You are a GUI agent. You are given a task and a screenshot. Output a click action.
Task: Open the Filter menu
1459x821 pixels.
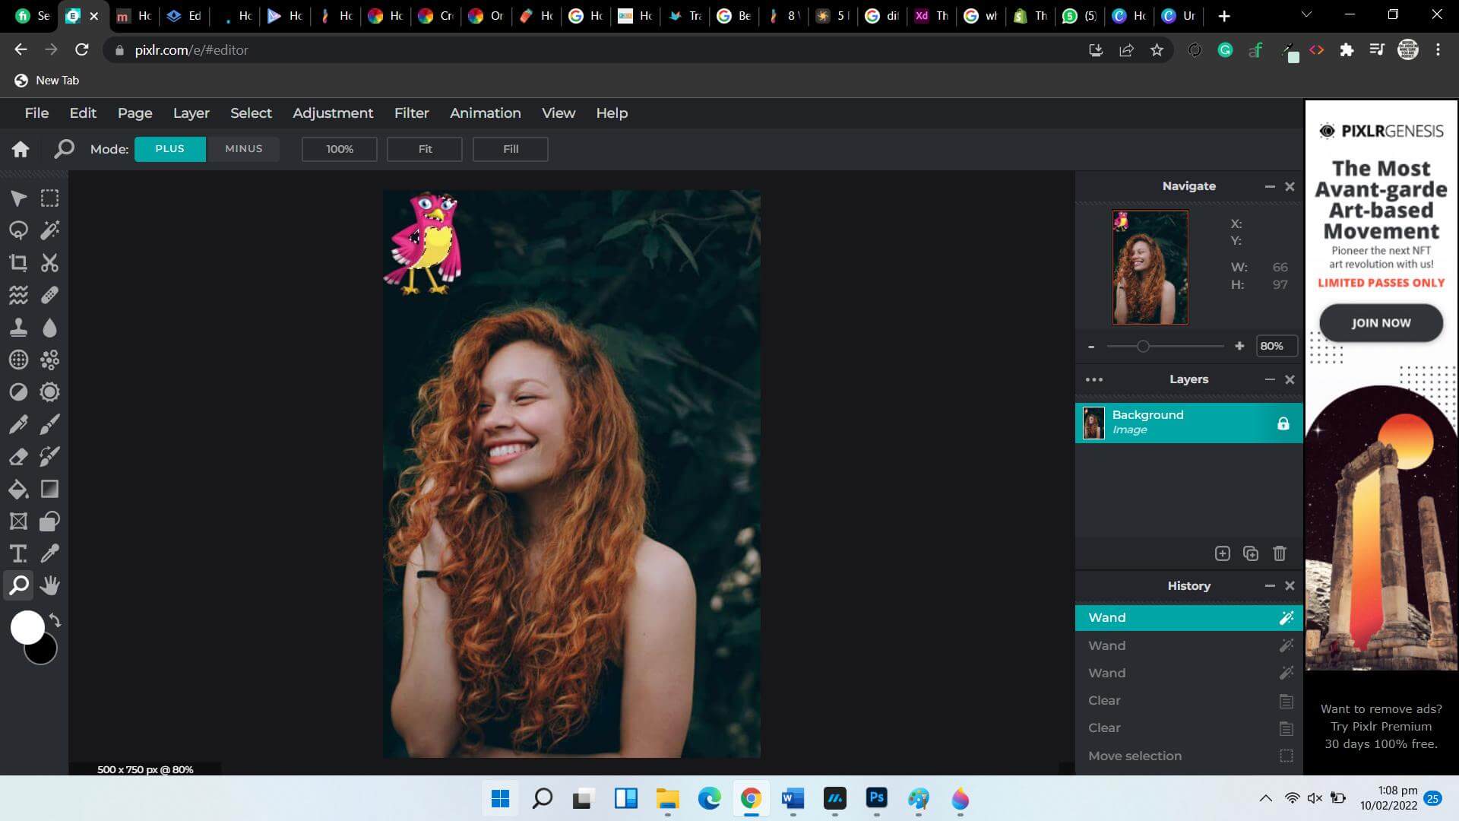[411, 113]
